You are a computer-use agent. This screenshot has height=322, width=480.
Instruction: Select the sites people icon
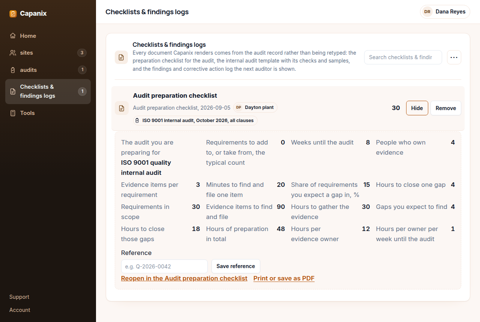click(x=13, y=53)
